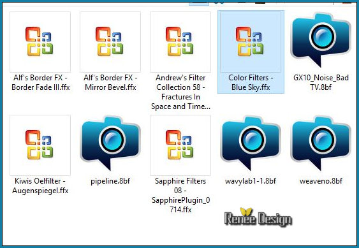Click the Sapphire Filters 08 file icon
Image resolution: width=359 pixels, height=248 pixels.
coord(180,145)
